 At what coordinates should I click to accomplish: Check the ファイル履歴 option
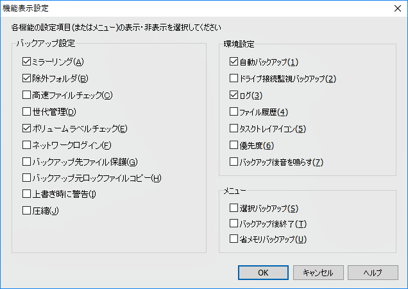tap(234, 112)
